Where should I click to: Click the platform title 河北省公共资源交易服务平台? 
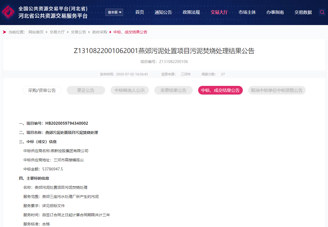tap(53, 16)
